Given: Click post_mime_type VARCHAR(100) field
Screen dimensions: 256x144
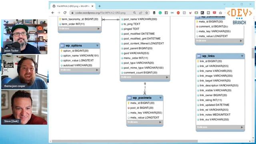Looking at the screenshot, I should (144, 68).
